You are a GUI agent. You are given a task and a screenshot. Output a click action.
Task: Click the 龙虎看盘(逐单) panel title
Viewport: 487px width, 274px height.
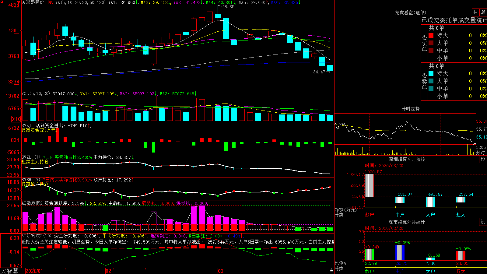click(x=410, y=12)
